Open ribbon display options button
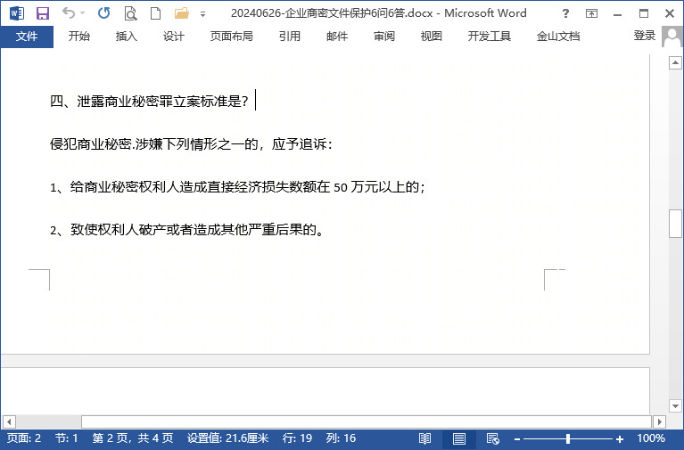 591,13
